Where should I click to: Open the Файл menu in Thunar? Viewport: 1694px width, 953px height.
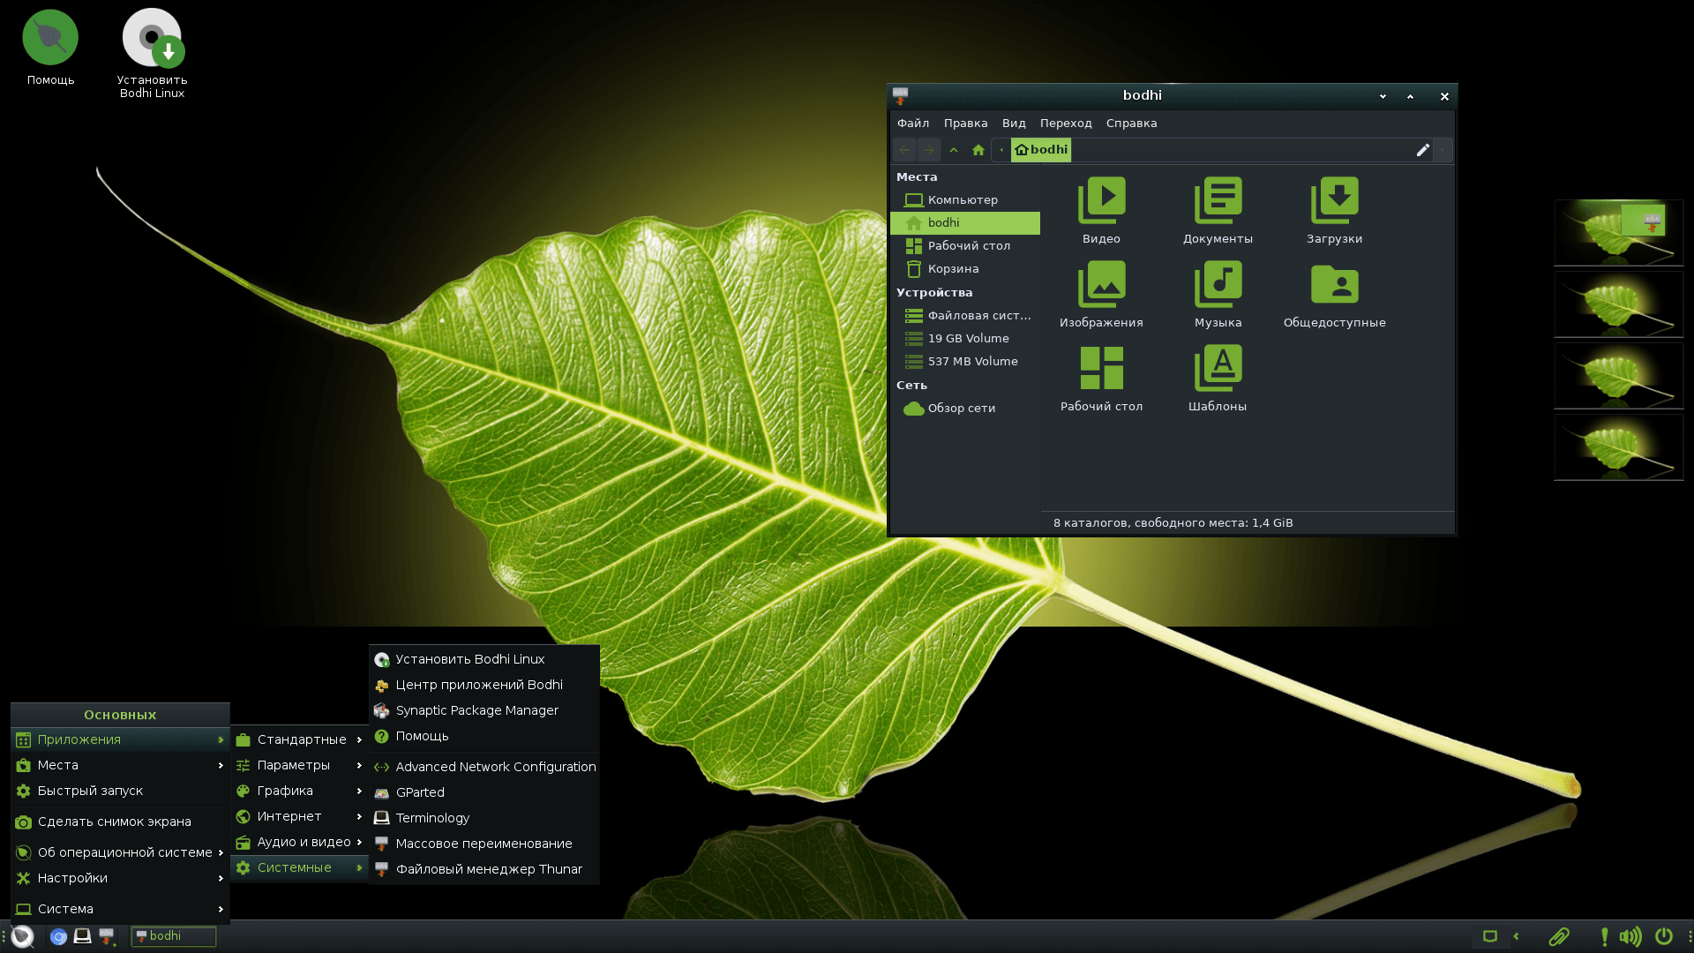point(913,124)
